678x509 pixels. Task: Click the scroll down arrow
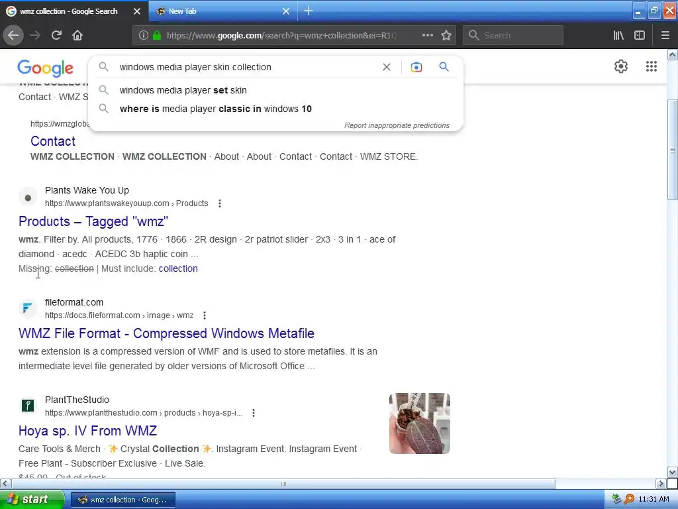(x=673, y=472)
